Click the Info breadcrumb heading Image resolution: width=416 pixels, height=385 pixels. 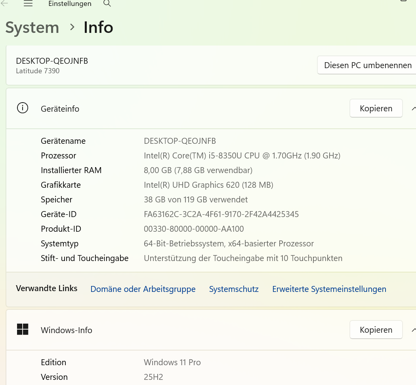pyautogui.click(x=98, y=27)
